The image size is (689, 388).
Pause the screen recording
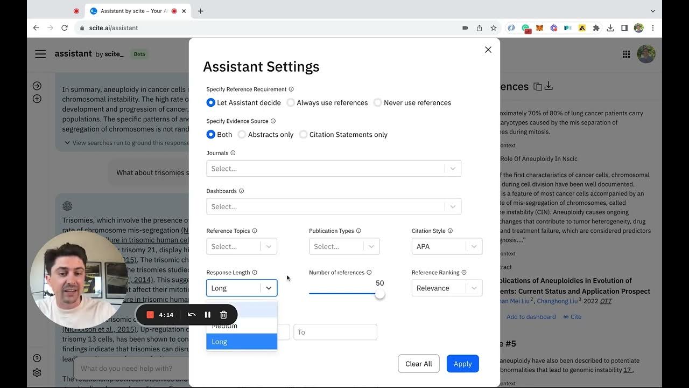tap(208, 315)
